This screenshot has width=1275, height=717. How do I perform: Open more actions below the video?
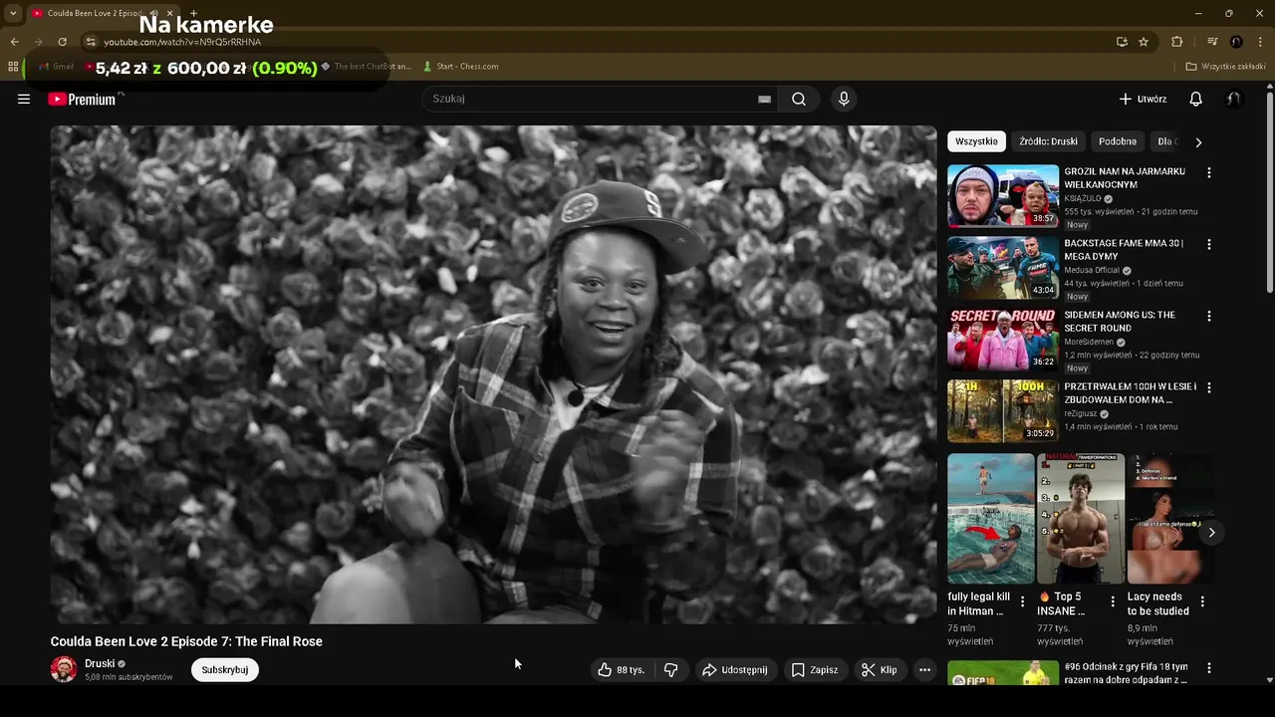924,670
